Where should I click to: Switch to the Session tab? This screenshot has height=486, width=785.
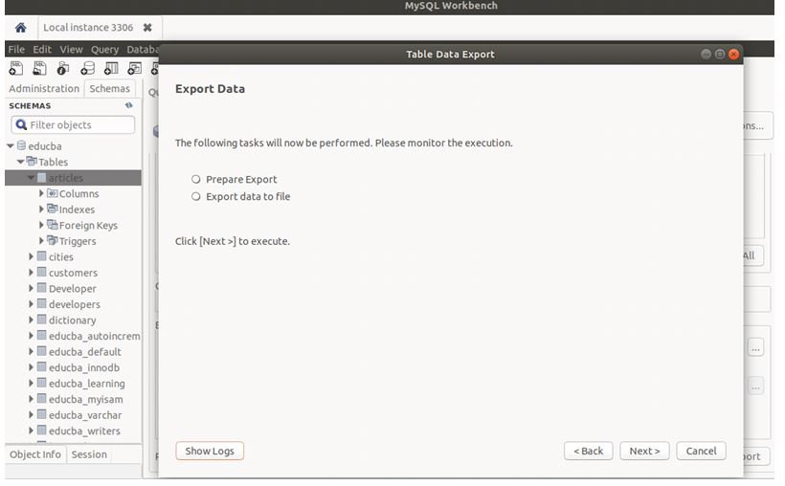89,454
